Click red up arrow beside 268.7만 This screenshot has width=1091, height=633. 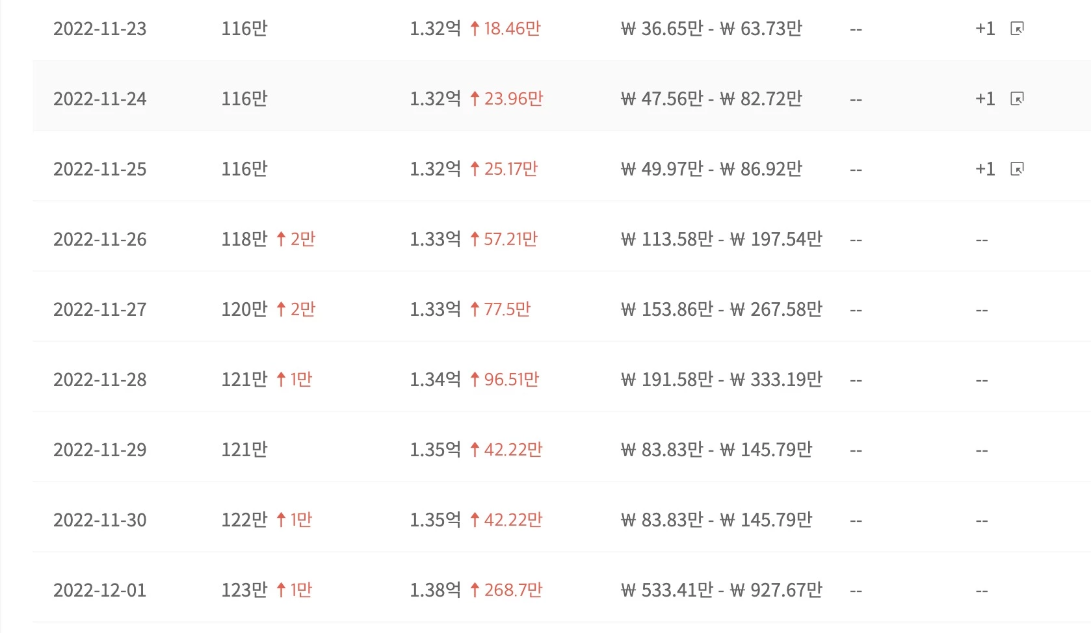coord(475,590)
